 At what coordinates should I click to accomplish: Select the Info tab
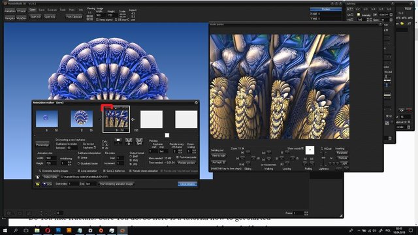click(81, 10)
